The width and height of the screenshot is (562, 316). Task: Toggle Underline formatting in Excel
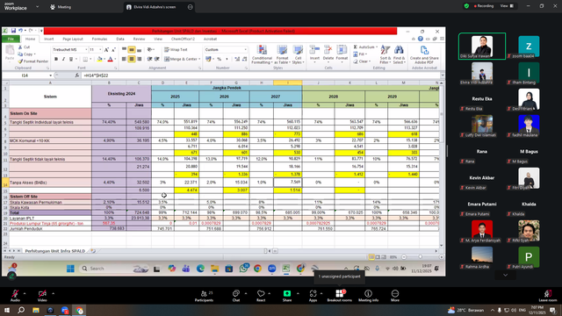click(70, 59)
